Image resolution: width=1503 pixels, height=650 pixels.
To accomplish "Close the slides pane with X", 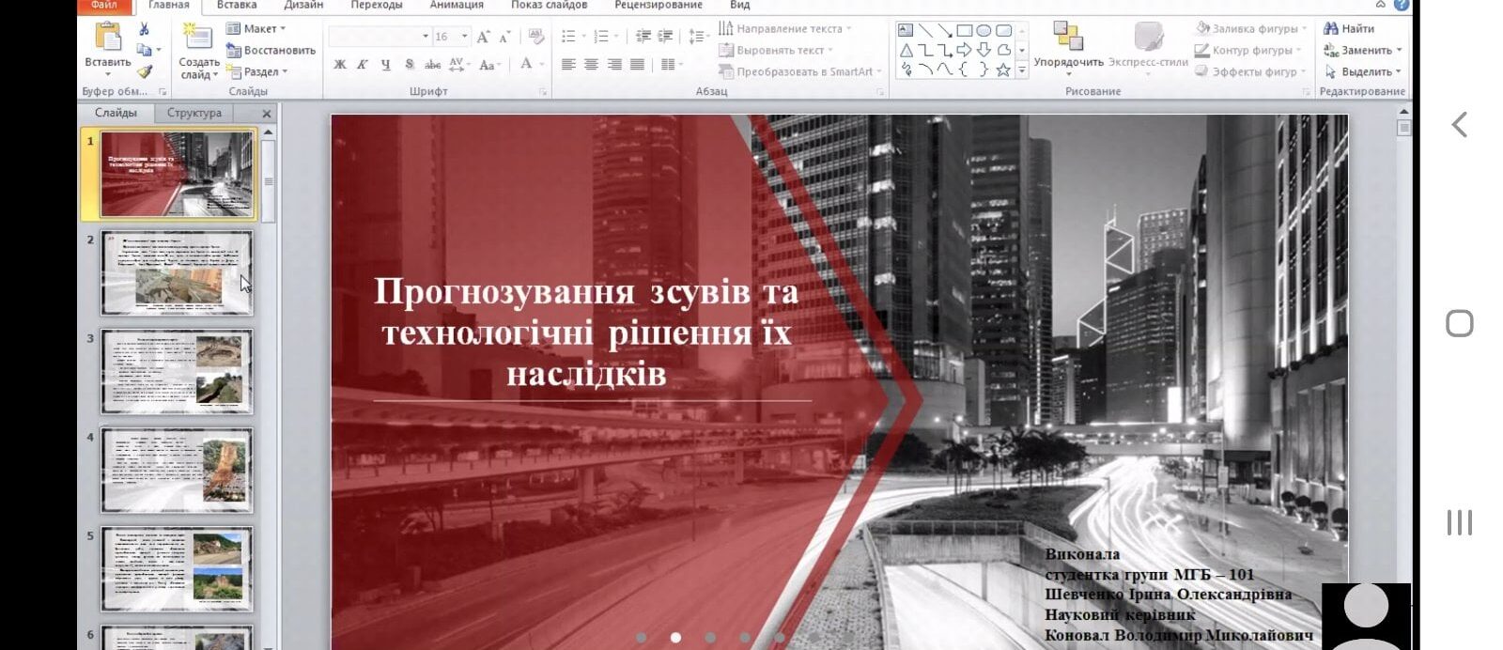I will click(267, 114).
